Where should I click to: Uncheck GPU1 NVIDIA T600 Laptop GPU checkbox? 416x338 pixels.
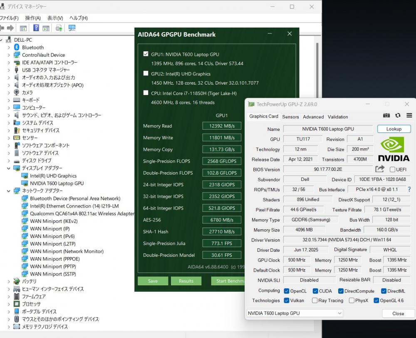pos(146,54)
